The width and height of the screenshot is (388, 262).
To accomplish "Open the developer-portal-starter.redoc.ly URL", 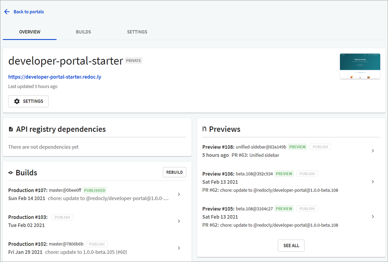I will [55, 77].
